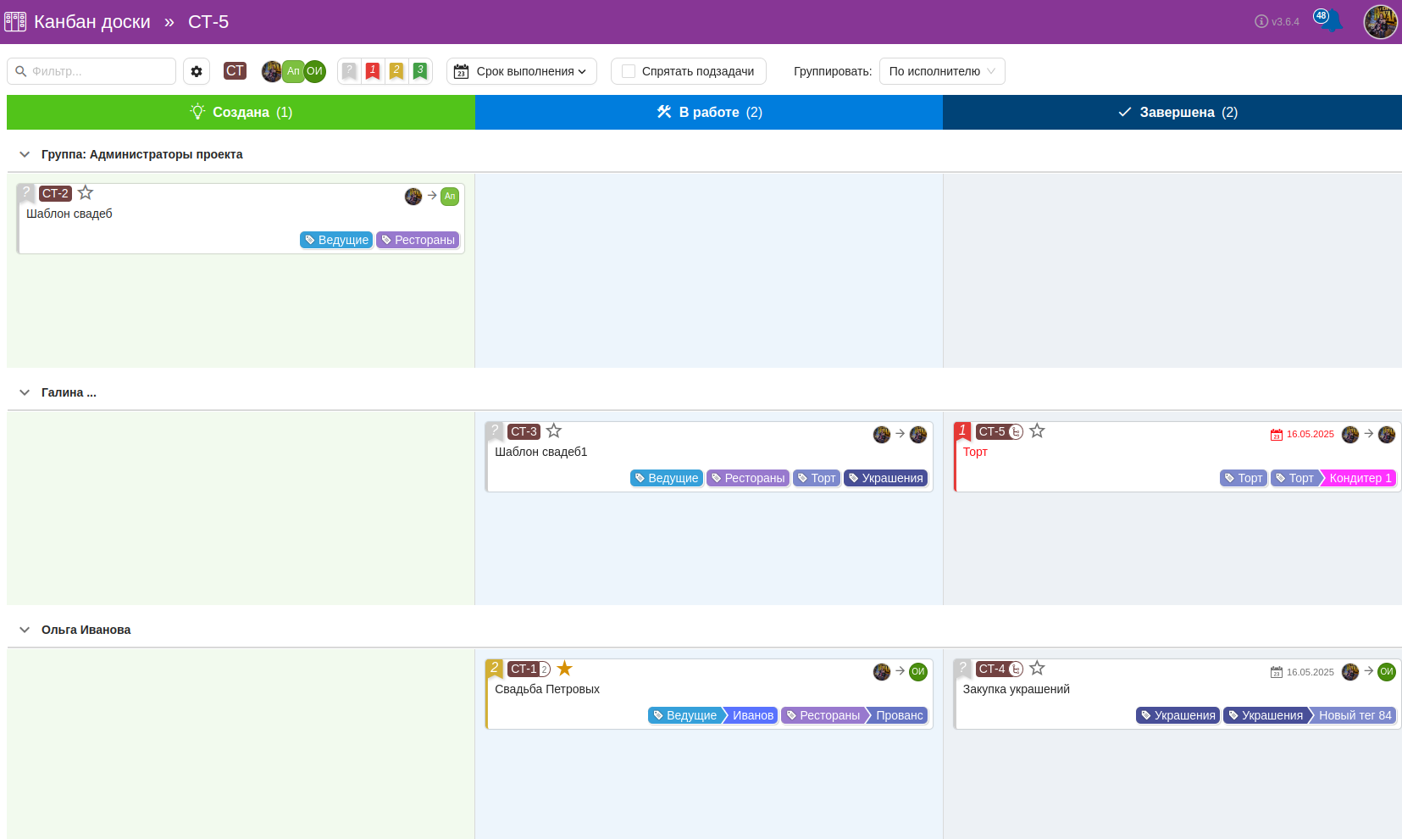Open the 'По исполнителю' grouping dropdown
This screenshot has height=839, width=1402.
[941, 71]
